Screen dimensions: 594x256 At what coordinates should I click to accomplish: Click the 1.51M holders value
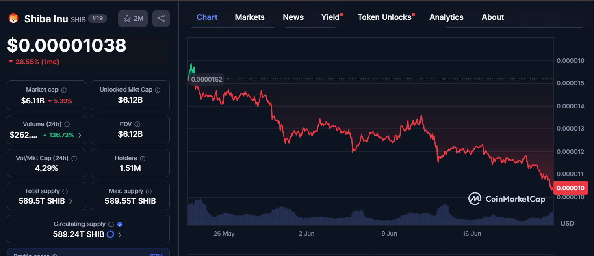point(130,168)
